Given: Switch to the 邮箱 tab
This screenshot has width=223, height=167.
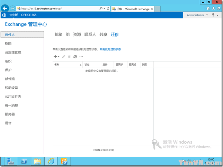Looking at the screenshot, I should (x=59, y=35).
